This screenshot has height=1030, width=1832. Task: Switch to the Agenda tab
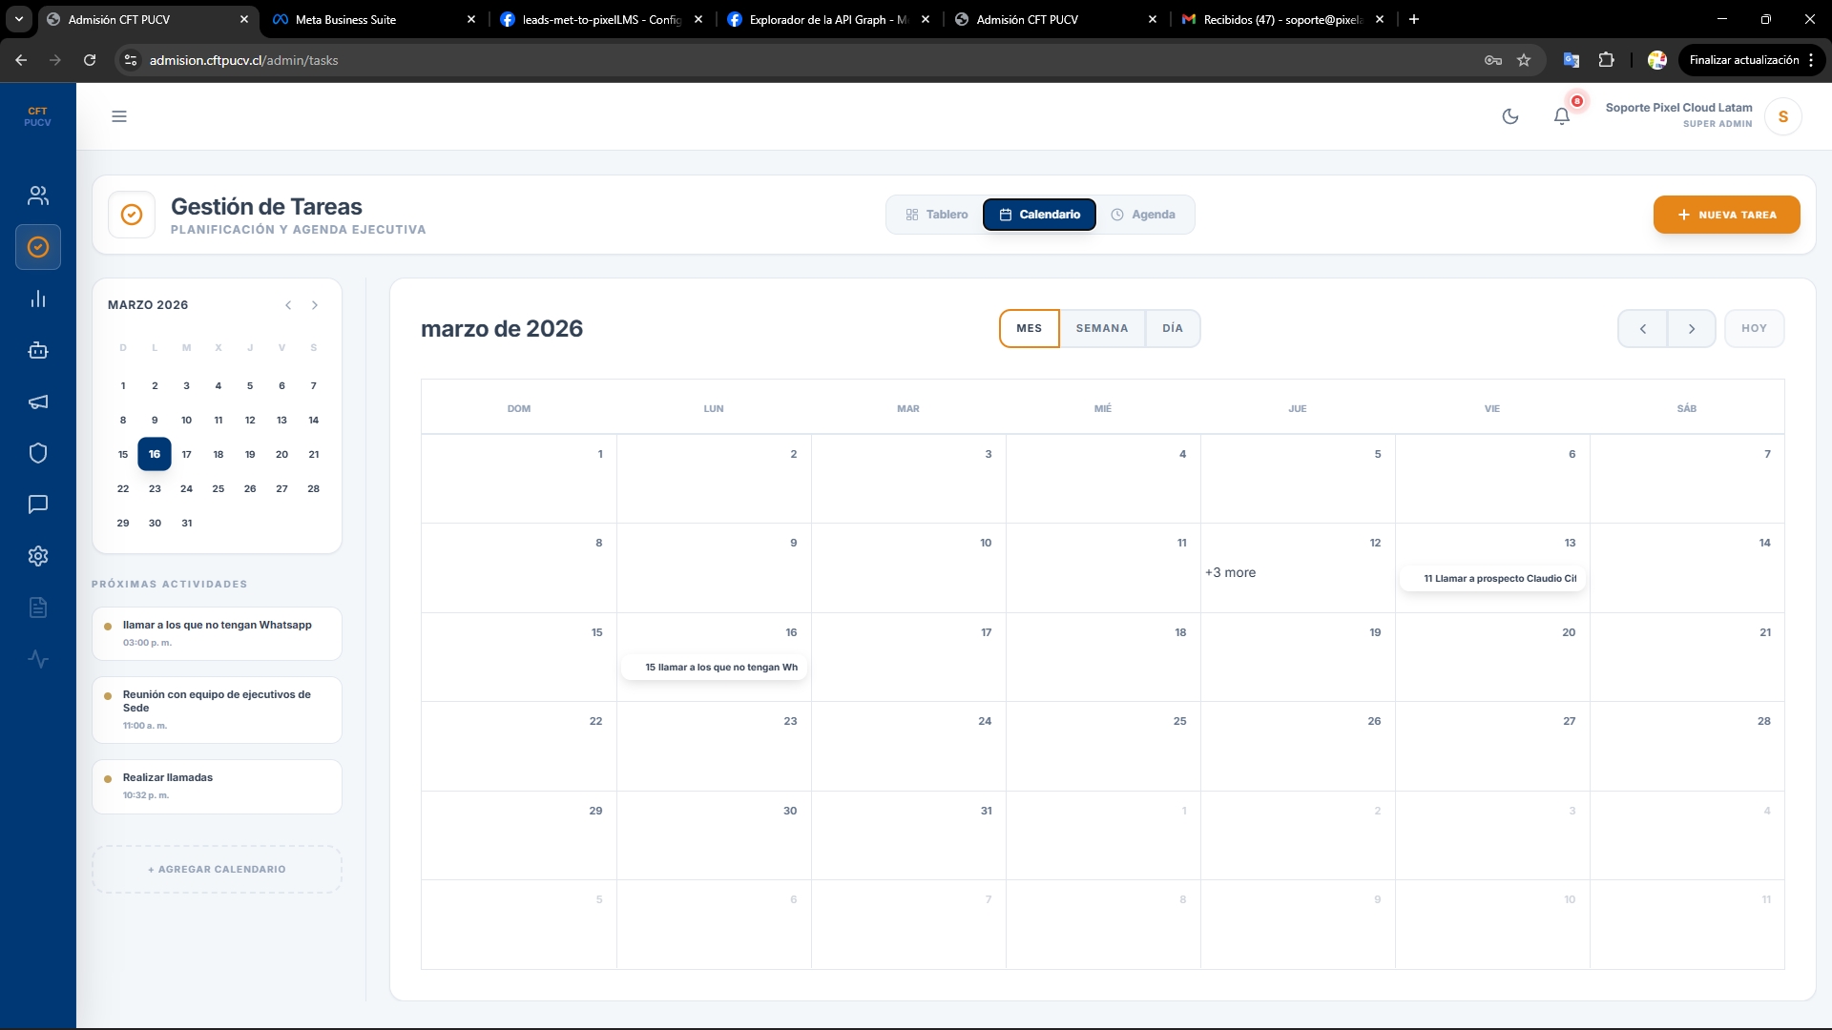1145,215
